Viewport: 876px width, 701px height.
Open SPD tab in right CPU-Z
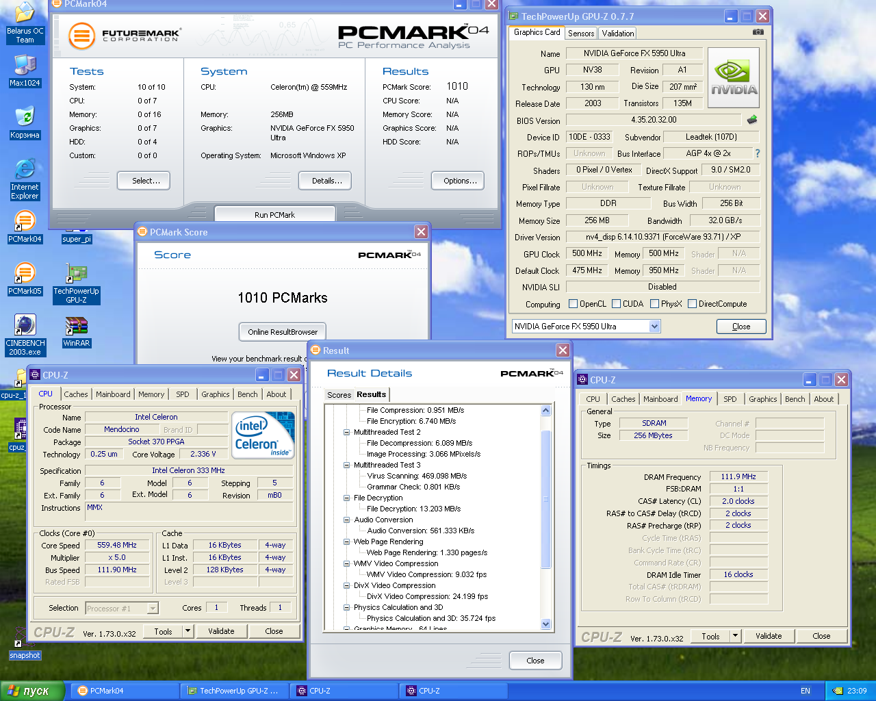[730, 399]
